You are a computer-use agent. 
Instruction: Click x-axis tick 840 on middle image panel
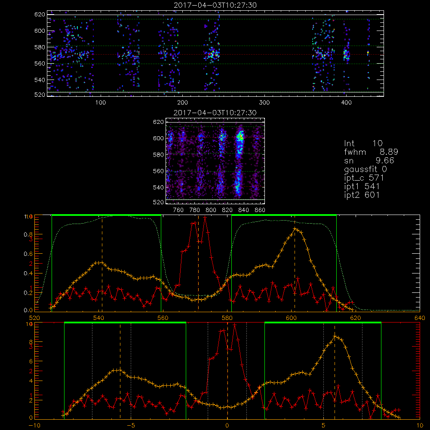pyautogui.click(x=243, y=210)
